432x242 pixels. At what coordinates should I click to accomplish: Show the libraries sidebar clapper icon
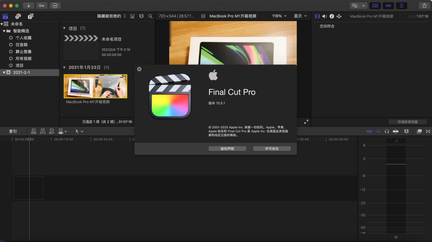[5, 16]
